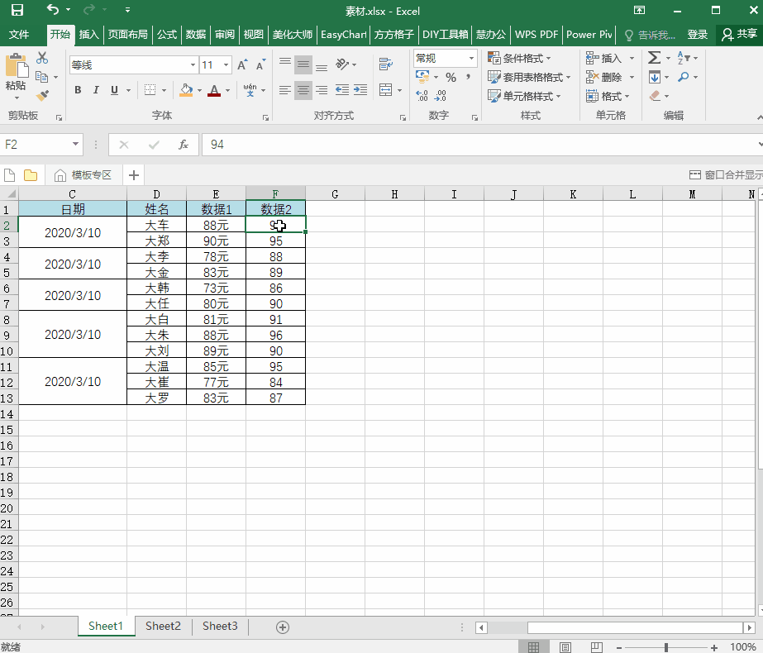Switch to the 页面布局 ribbon tab

pos(128,35)
